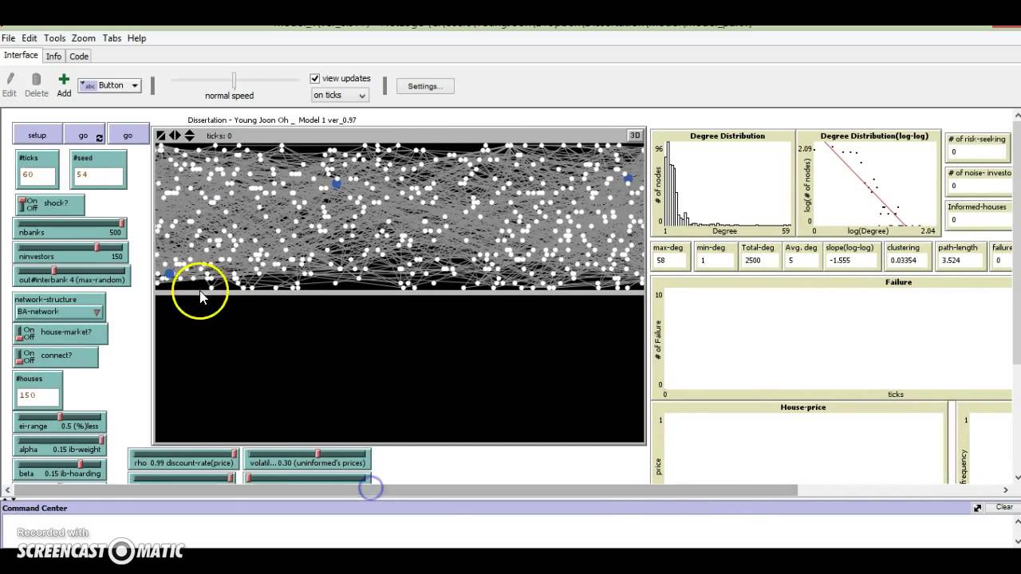The height and width of the screenshot is (574, 1021).
Task: Adjust the ei-range slider
Action: (59, 422)
